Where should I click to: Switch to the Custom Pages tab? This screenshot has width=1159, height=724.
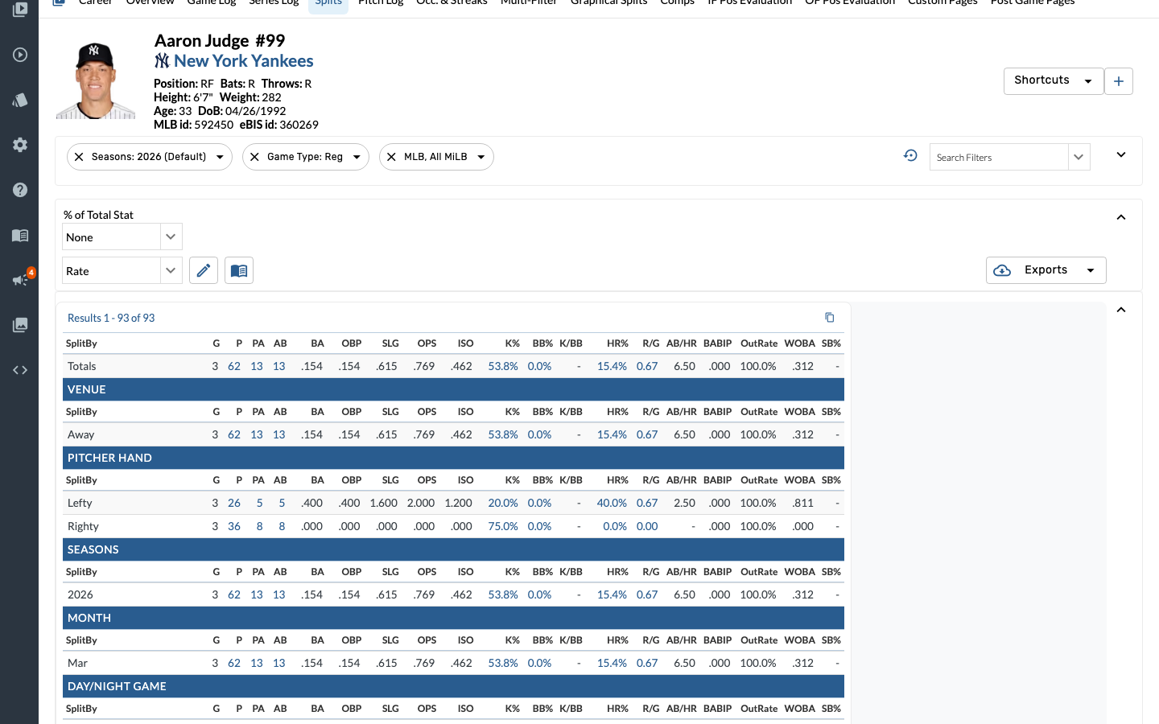(x=942, y=2)
